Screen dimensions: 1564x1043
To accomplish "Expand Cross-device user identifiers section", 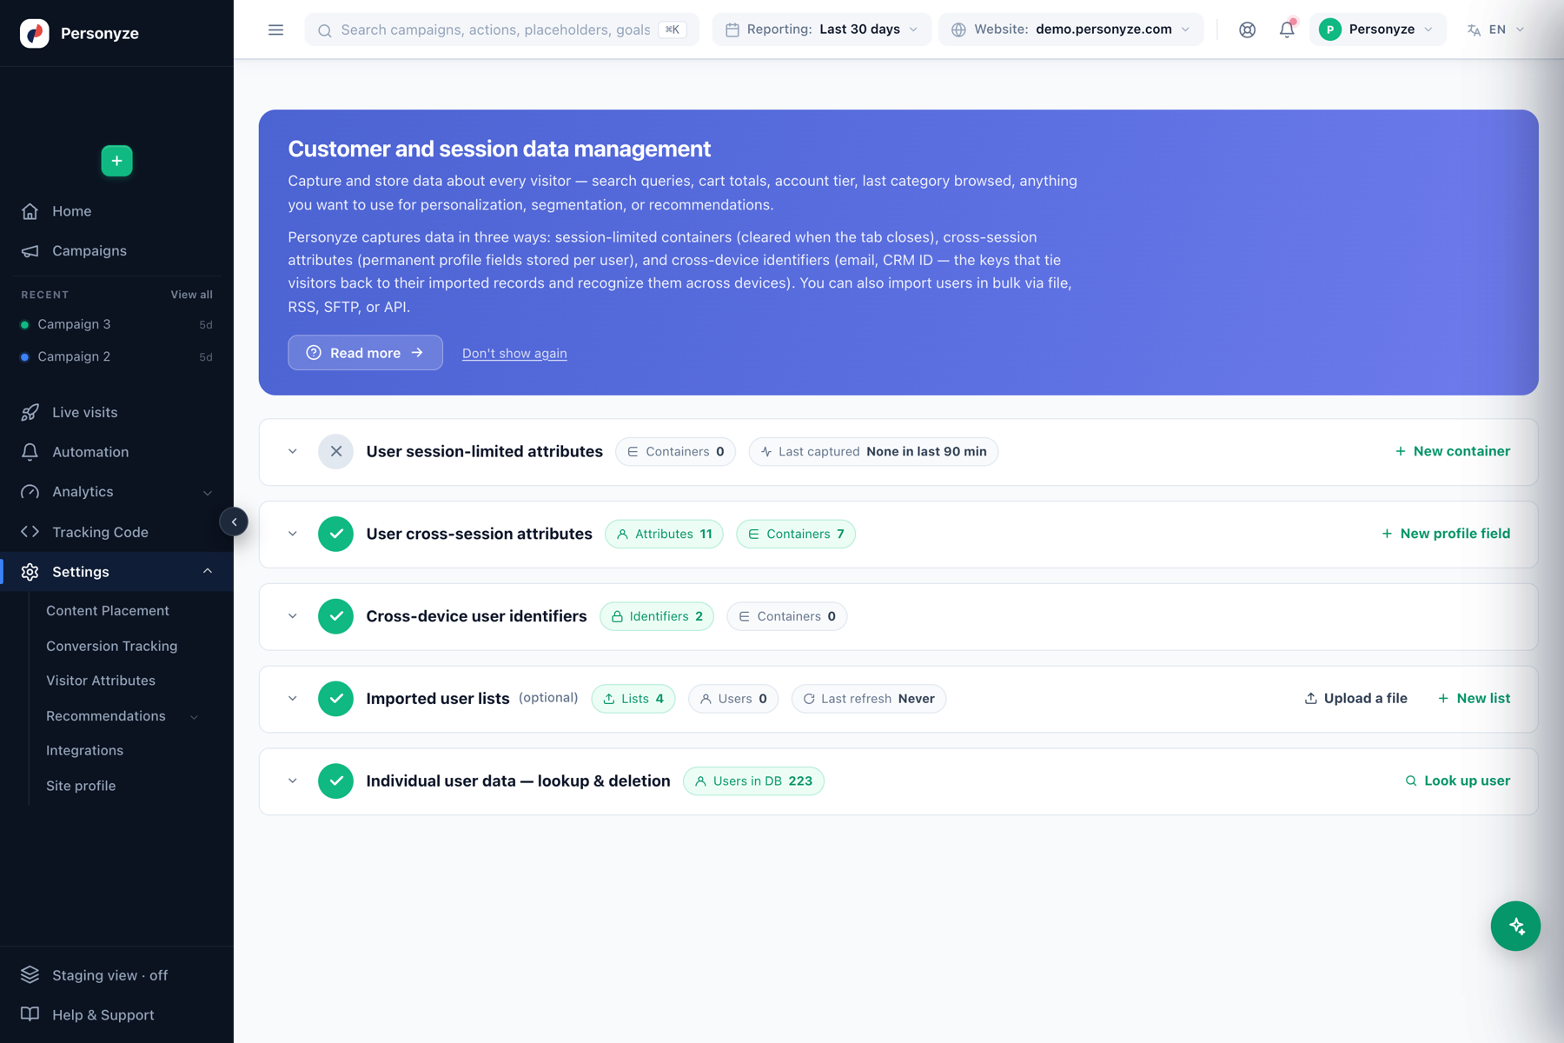I will [293, 616].
